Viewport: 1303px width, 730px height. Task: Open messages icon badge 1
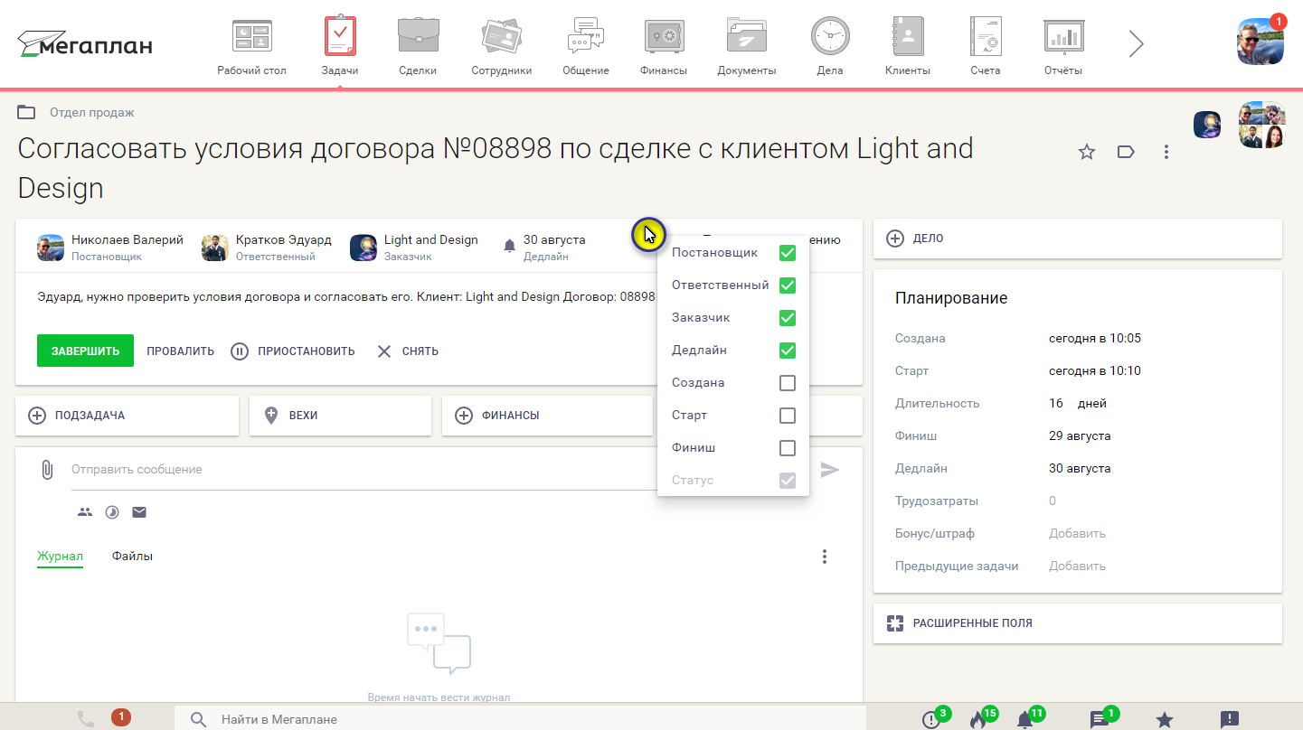point(1099,719)
